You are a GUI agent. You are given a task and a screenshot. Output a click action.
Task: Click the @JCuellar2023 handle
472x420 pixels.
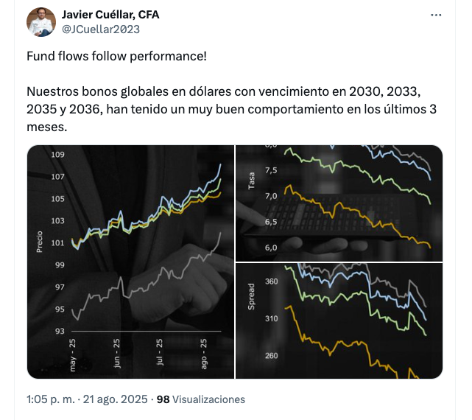coord(101,29)
